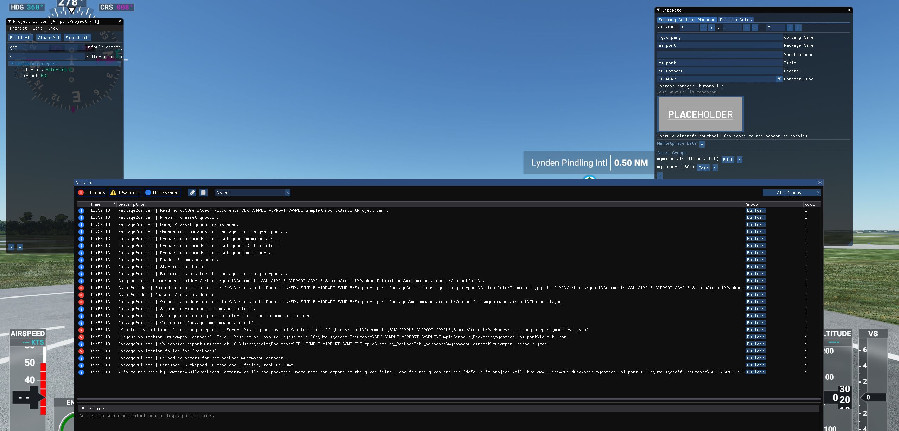This screenshot has width=899, height=431.
Task: Add a new asset group via the plus icon
Action: (660, 176)
